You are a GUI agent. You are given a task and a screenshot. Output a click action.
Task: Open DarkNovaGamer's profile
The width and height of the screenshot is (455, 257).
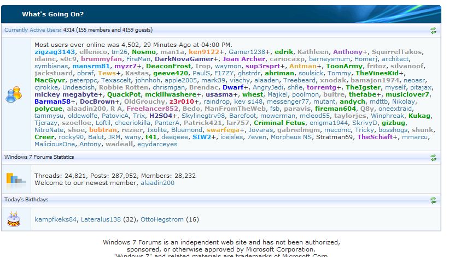[184, 59]
